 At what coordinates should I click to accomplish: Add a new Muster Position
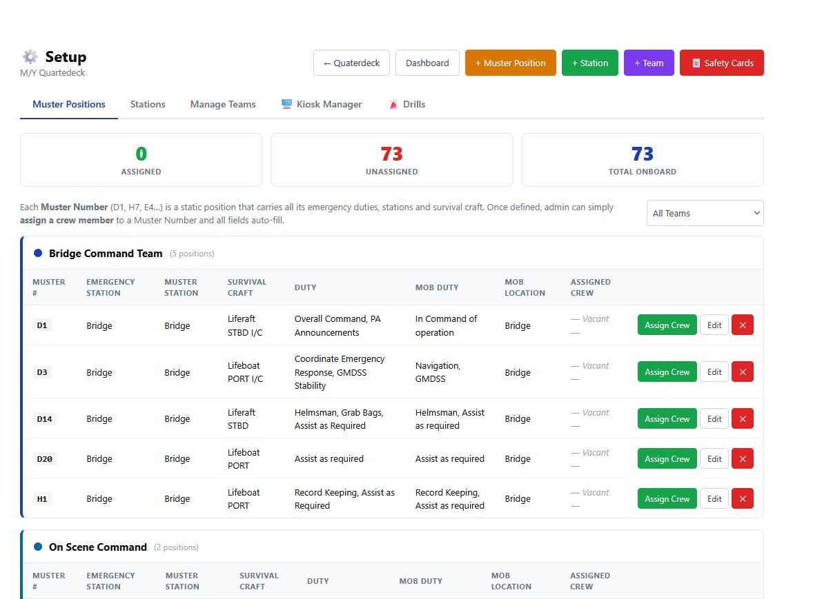click(510, 63)
